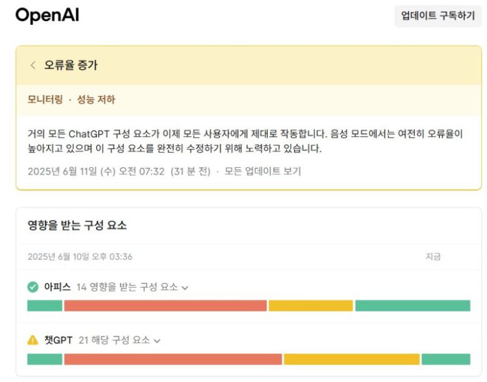The image size is (487, 382).
Task: Click the 모니터링 status label
Action: [x=46, y=100]
